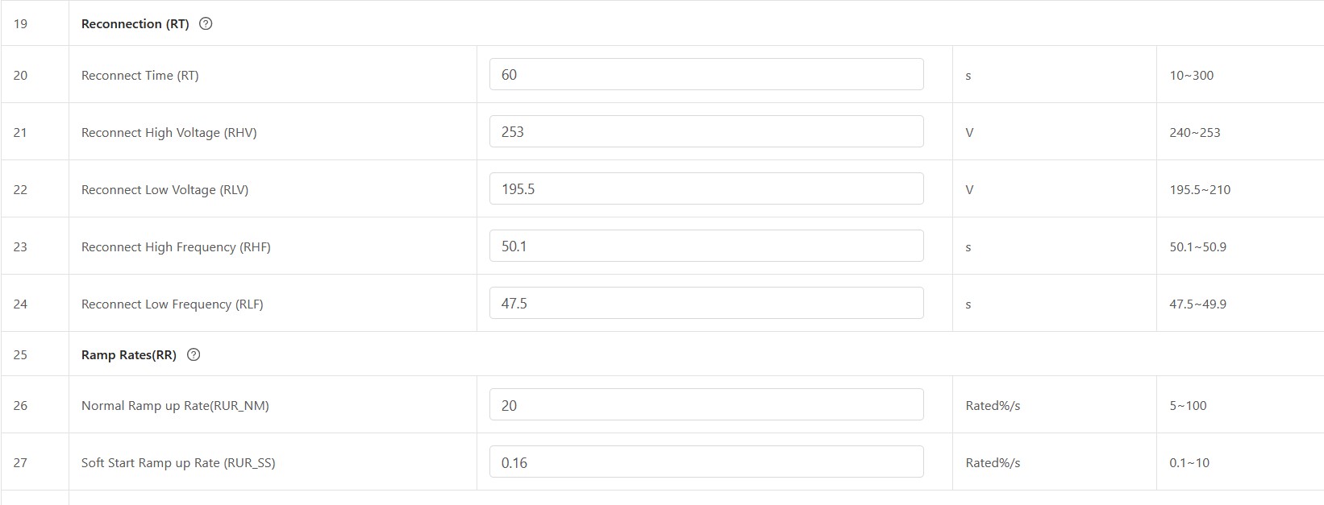The image size is (1324, 505).
Task: Click the 195.5~210 range cell
Action: 1200,190
